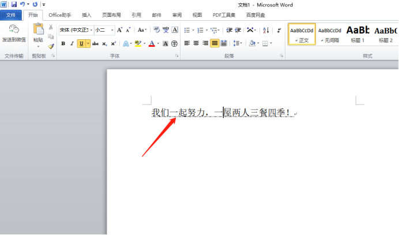Show or hide paragraph marks
The image size is (399, 235).
[279, 30]
